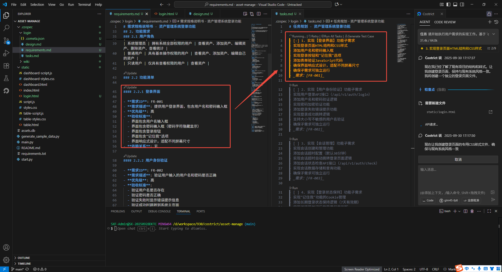The image size is (502, 272).
Task: Toggle the editor group lock icon
Action: click(489, 14)
